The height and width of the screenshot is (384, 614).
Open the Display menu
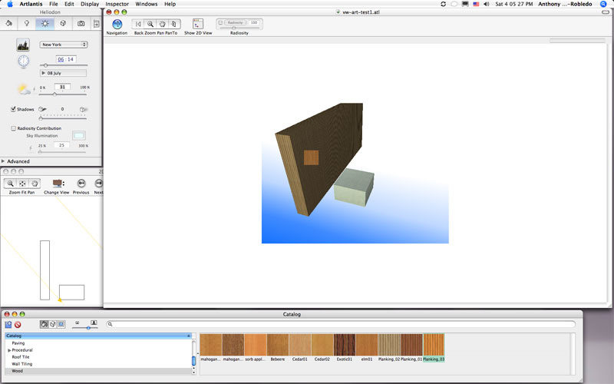[x=89, y=4]
